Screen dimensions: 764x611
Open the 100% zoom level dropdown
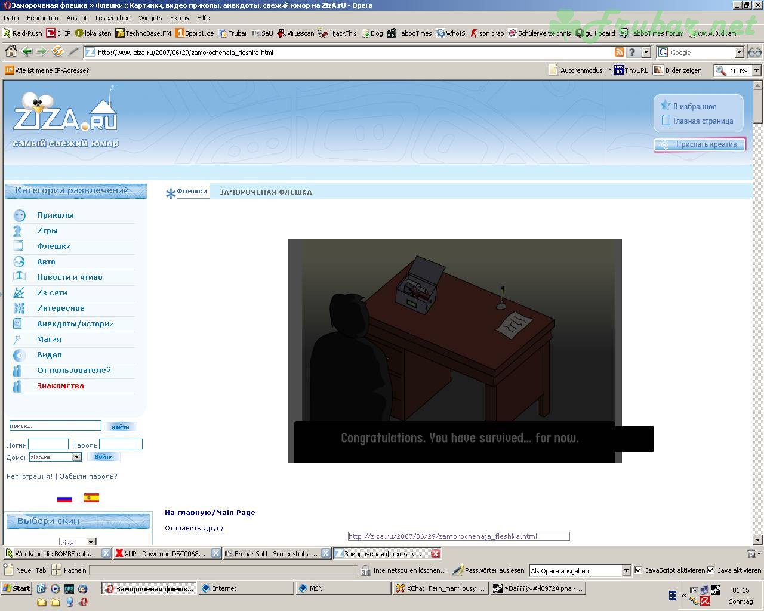click(756, 70)
